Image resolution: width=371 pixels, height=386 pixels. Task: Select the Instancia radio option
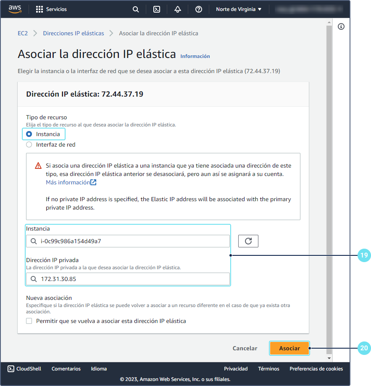pos(29,134)
